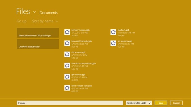Click the GeoGebra icon for binomial-formula.ggb
The image size is (191, 107).
pyautogui.click(x=67, y=43)
